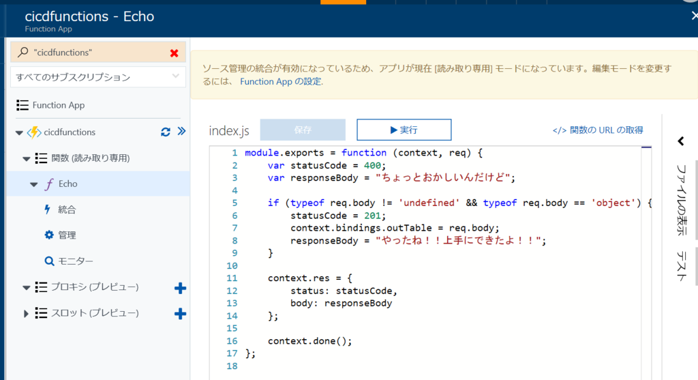Run the function with 実行 button
Image resolution: width=698 pixels, height=380 pixels.
click(x=404, y=130)
